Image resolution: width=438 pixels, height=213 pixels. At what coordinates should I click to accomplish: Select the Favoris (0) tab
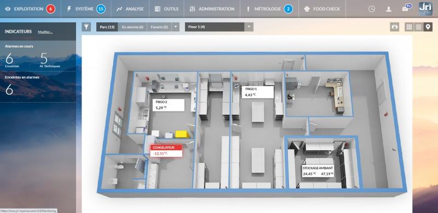pyautogui.click(x=159, y=27)
